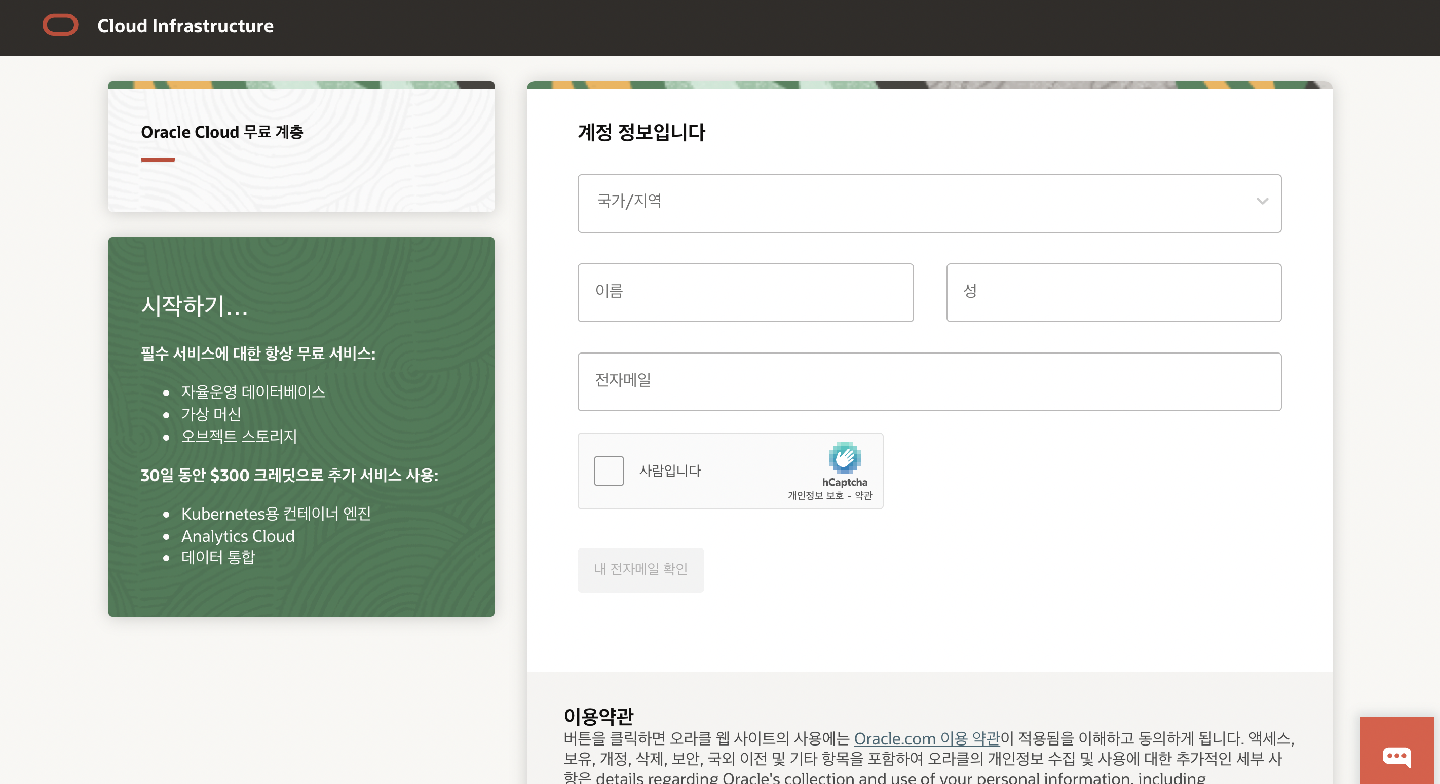Screen dimensions: 1440x784
Task: Click the Oracle Cloud 무료 계층 heading
Action: [222, 132]
